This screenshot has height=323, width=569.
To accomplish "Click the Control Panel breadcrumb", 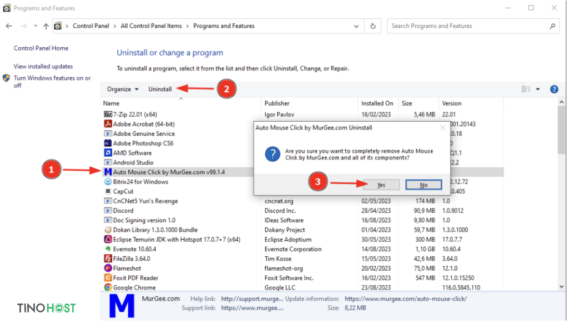I will pos(91,26).
